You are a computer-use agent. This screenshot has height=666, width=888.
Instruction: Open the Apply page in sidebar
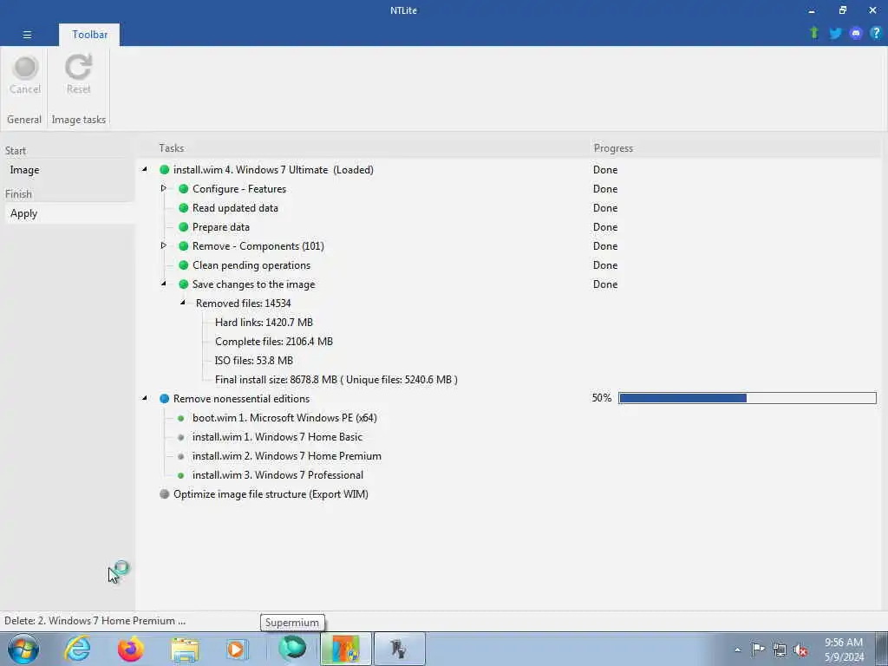pyautogui.click(x=23, y=213)
